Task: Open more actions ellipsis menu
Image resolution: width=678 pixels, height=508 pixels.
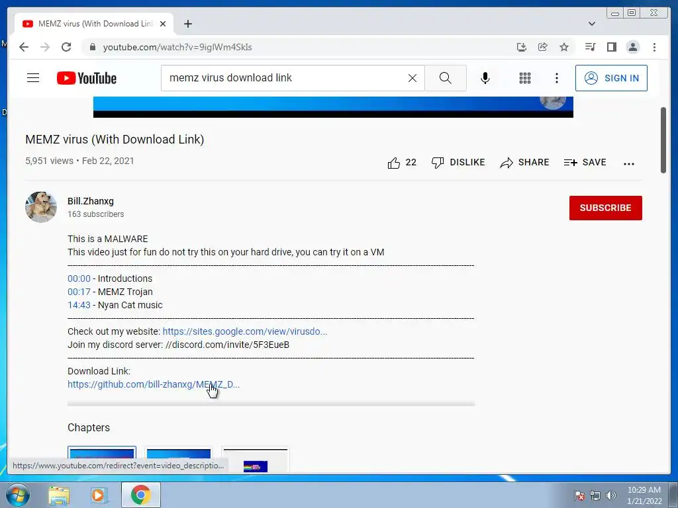Action: click(629, 163)
